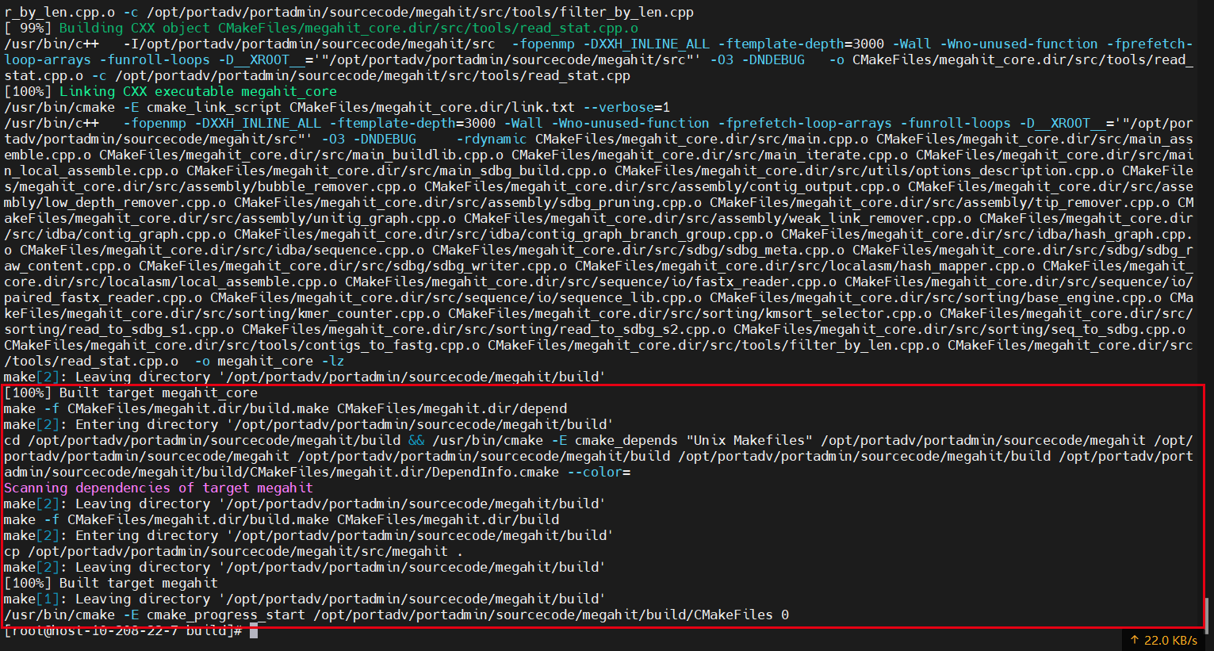Click the magenta 'Scanning dependencies of target megahit' line
This screenshot has width=1214, height=651.
pos(159,488)
